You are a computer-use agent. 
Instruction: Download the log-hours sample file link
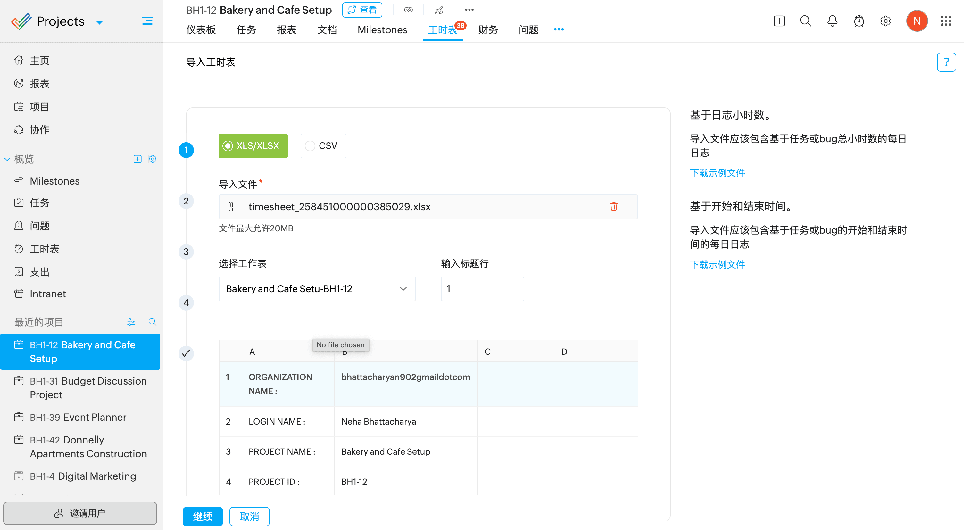pos(717,173)
